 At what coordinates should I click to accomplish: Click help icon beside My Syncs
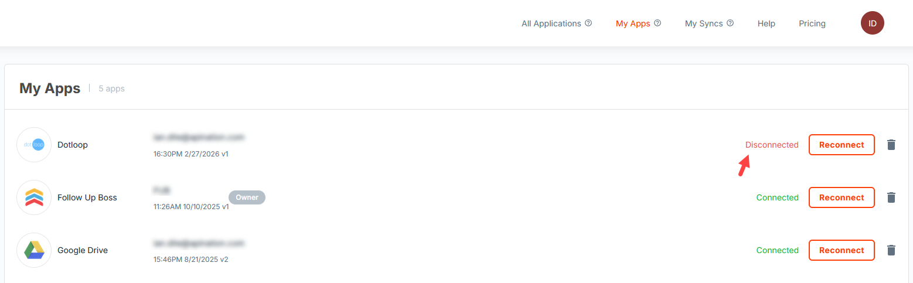(x=730, y=23)
